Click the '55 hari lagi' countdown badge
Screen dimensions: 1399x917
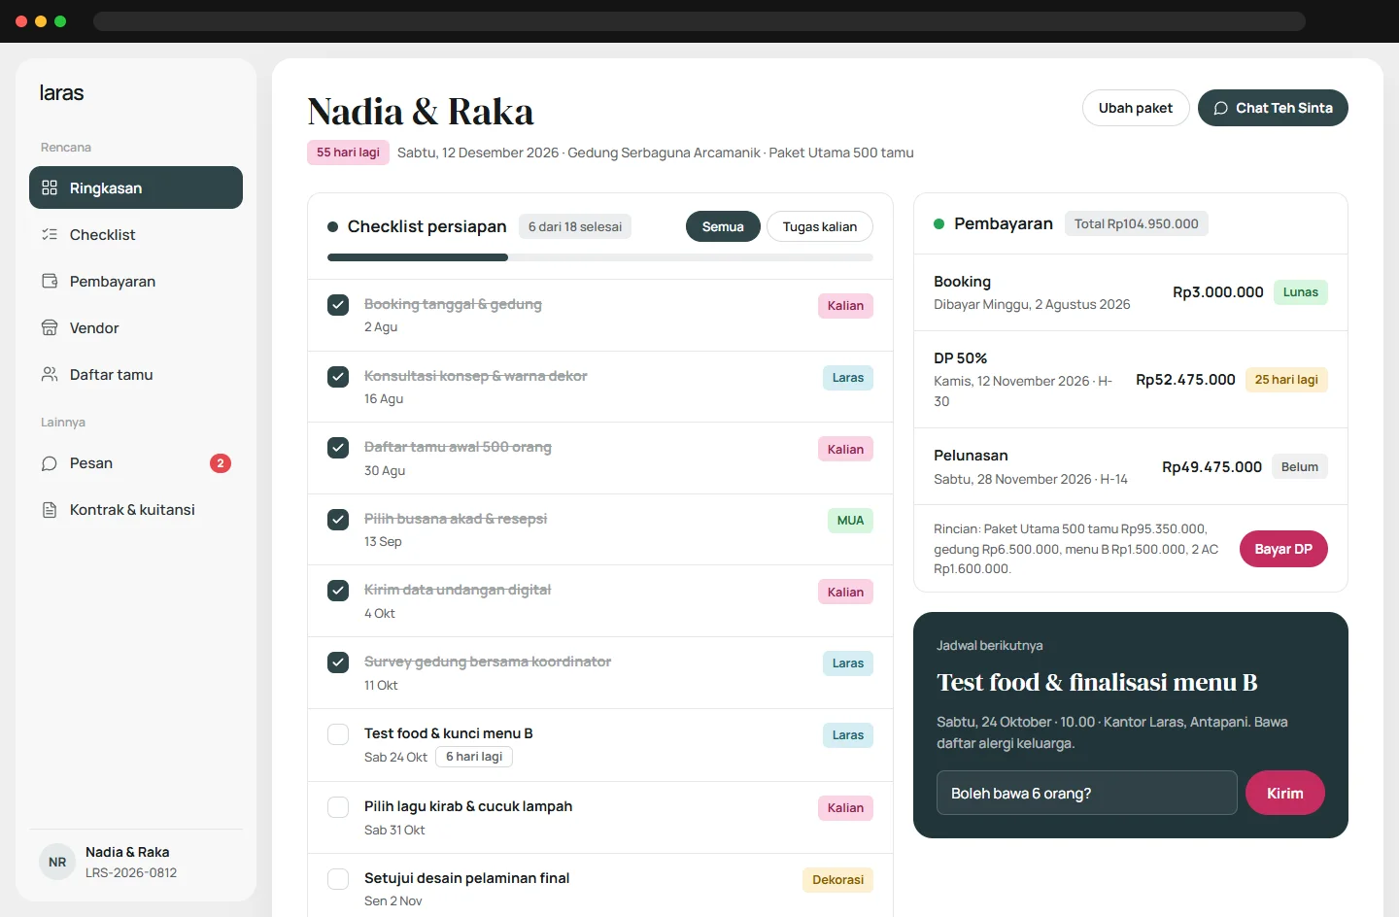point(348,153)
